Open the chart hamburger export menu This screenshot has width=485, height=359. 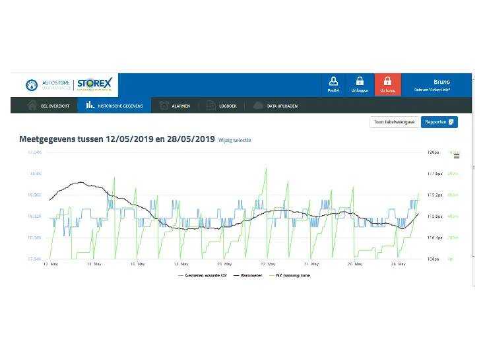point(457,156)
